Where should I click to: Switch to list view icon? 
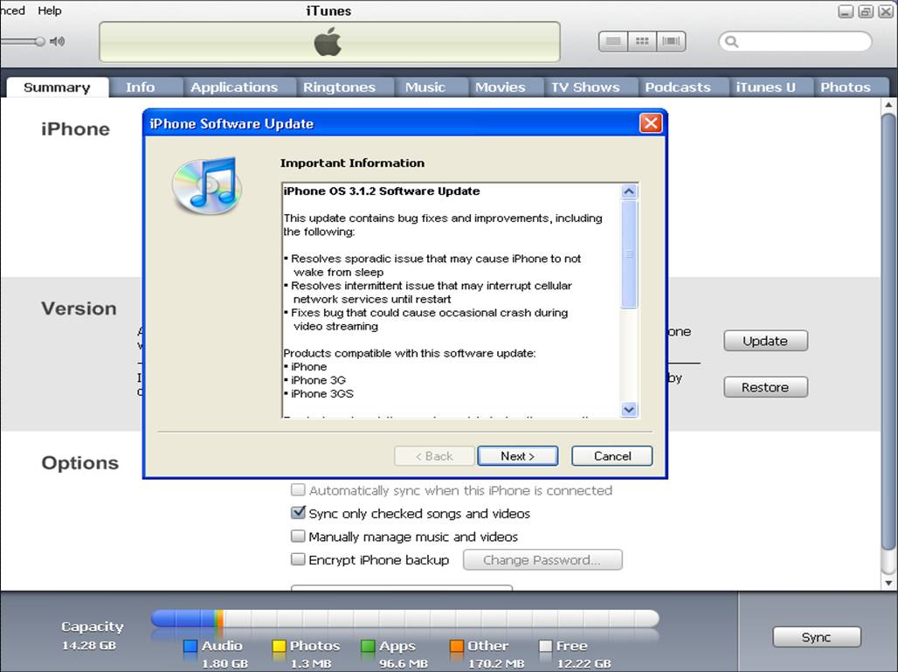(x=613, y=41)
